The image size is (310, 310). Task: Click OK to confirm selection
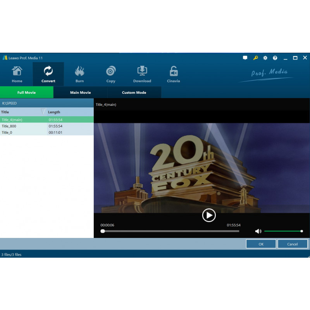[x=261, y=244]
